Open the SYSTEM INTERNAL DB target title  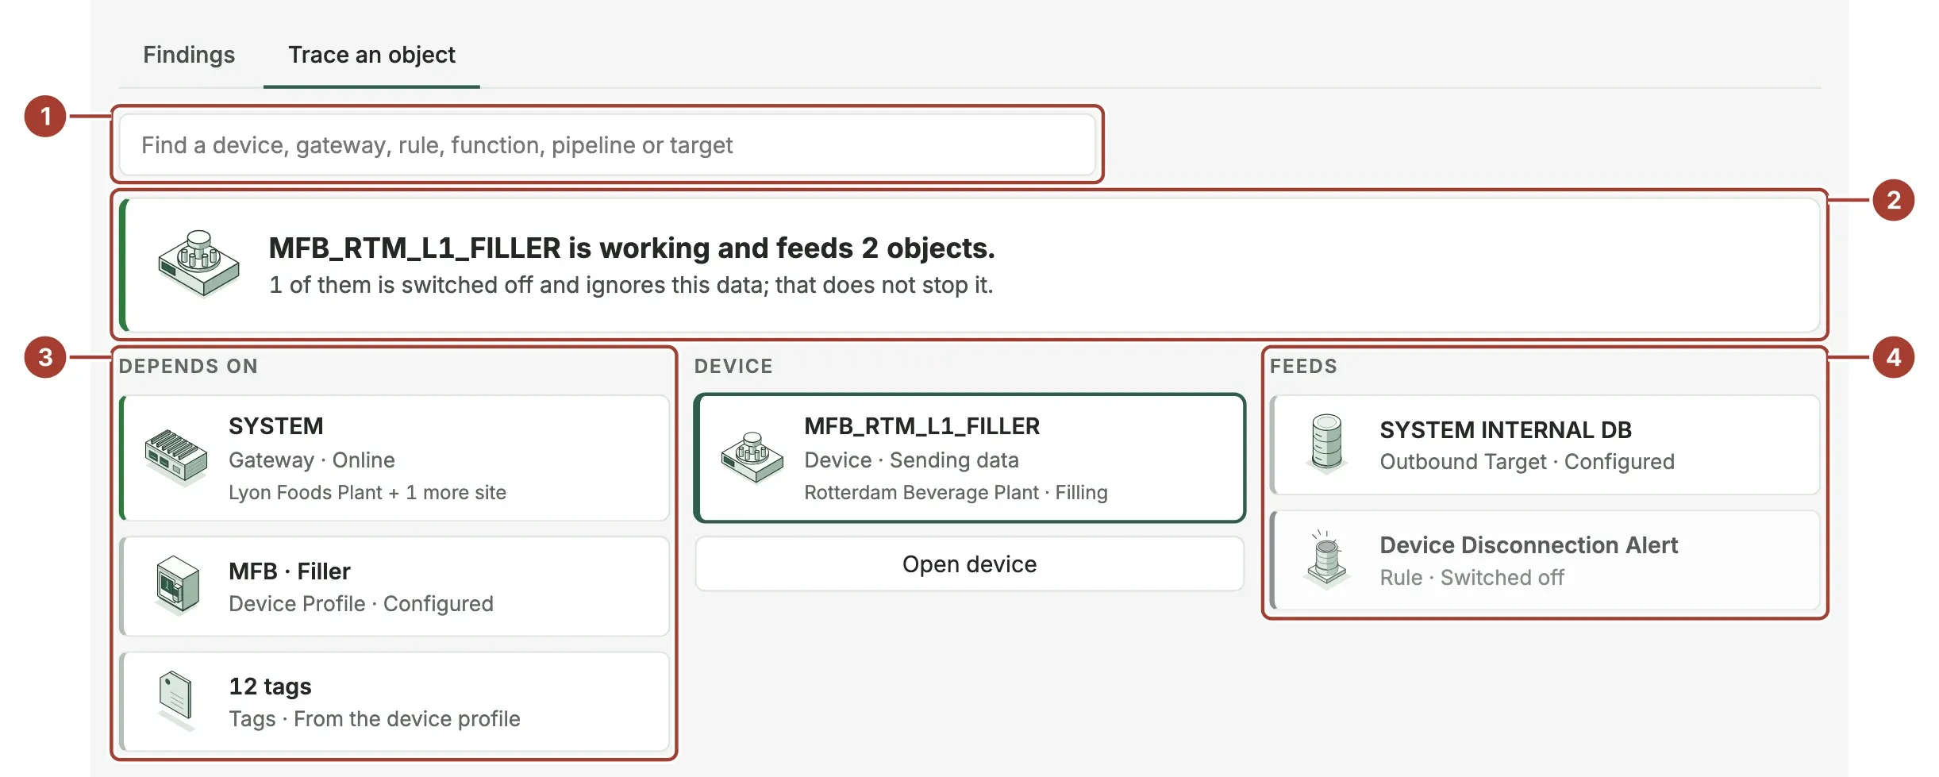[x=1506, y=430]
